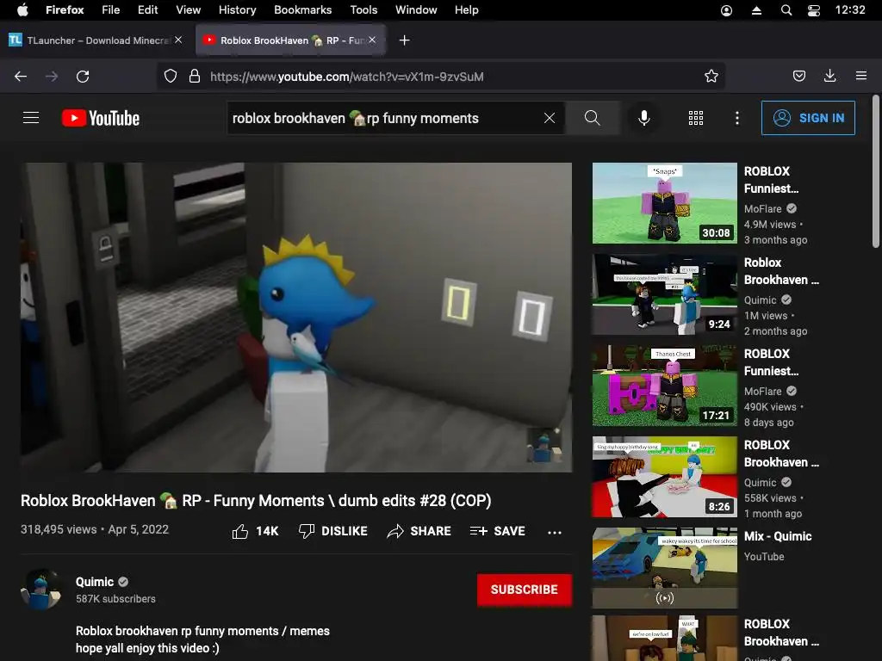Clear the YouTube search query
This screenshot has height=661, width=882.
click(550, 118)
